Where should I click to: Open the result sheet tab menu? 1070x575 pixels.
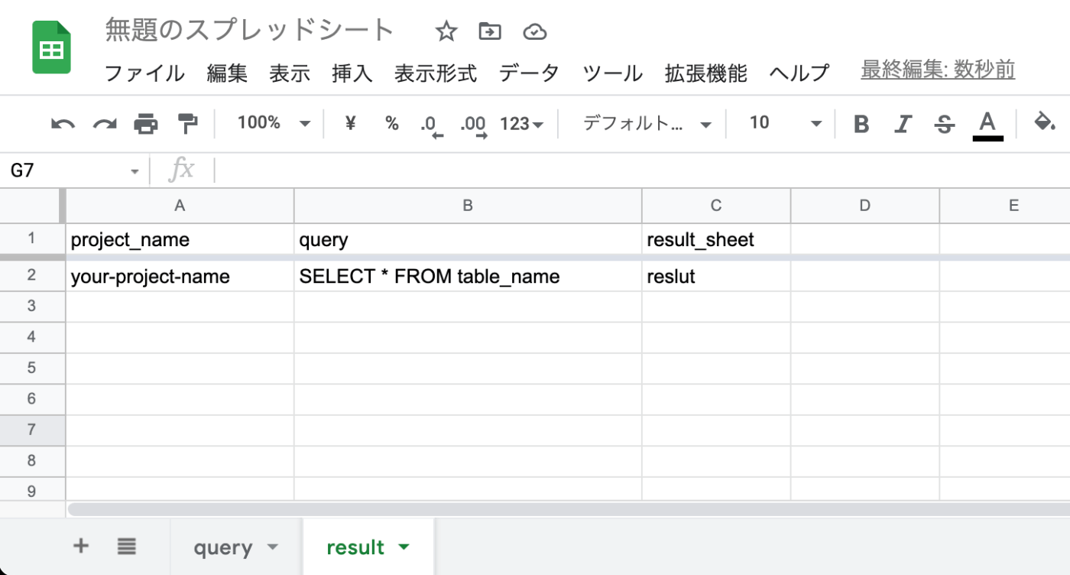404,547
